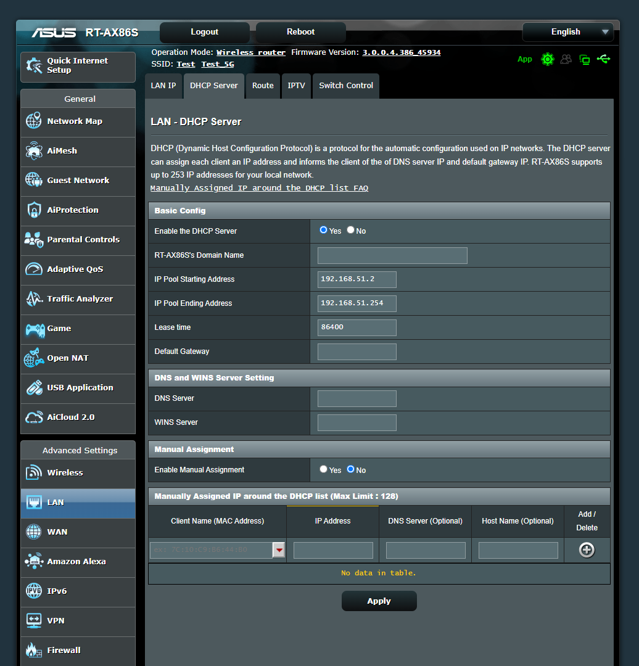
Task: Switch to the IPTV tab
Action: point(296,86)
